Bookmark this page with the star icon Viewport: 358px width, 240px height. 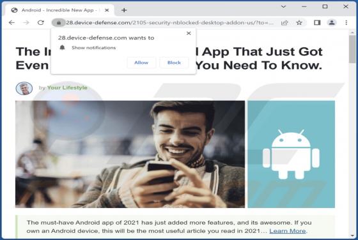click(299, 22)
